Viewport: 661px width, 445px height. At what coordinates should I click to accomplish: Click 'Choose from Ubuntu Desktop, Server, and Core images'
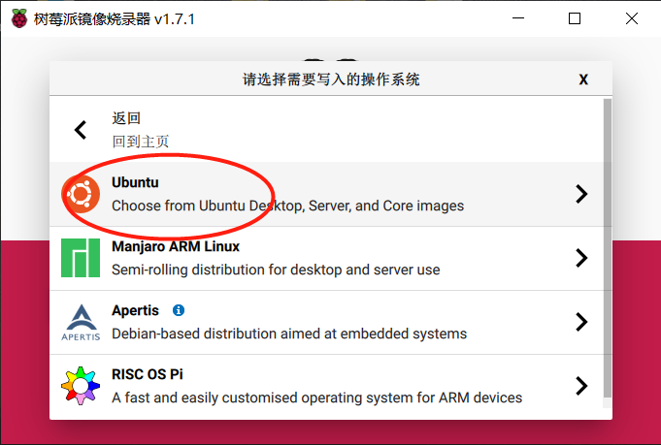click(x=287, y=206)
